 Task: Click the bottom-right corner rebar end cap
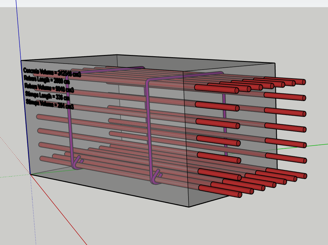(x=305, y=176)
